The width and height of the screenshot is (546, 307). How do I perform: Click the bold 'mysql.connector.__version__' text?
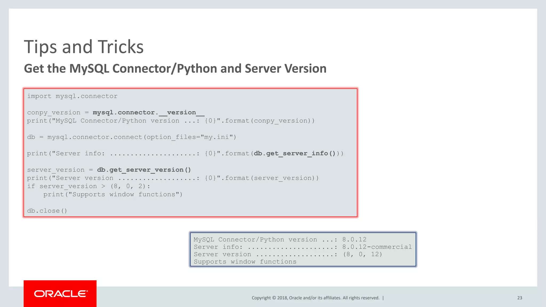tap(148, 112)
